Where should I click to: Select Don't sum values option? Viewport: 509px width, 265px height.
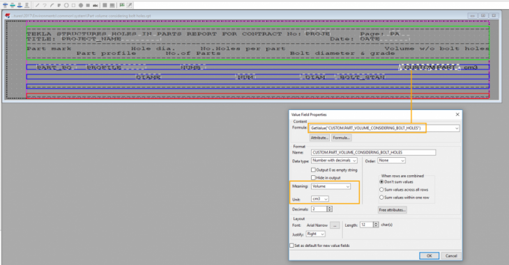tap(381, 182)
